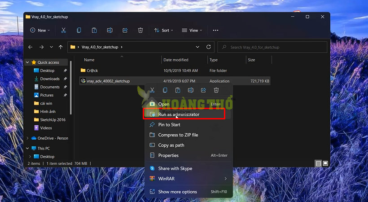Collapse the Quick access tree
Image resolution: width=368 pixels, height=202 pixels.
27,62
